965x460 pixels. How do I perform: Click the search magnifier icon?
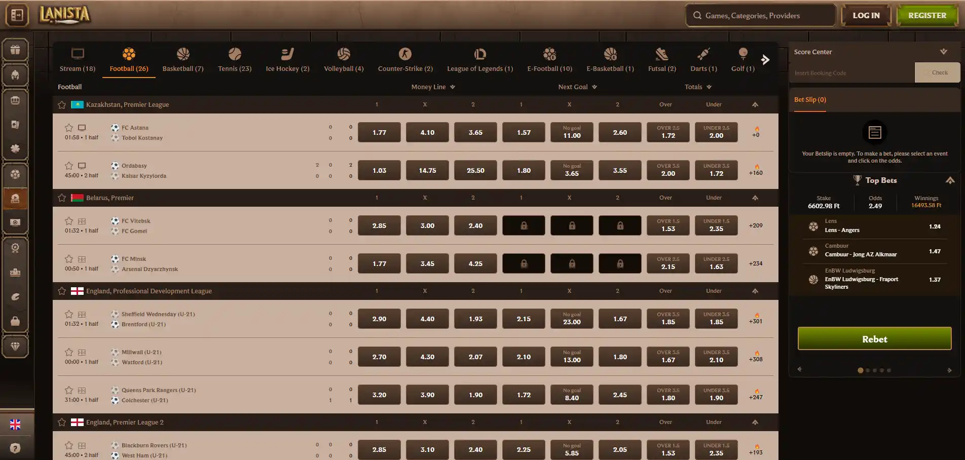697,15
